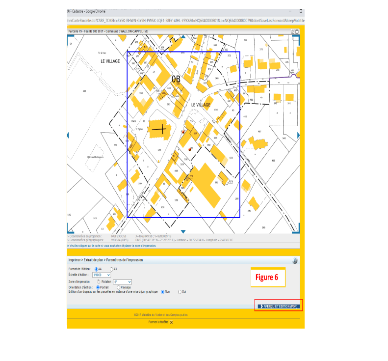Maximize the Cadastre Chrome window

point(301,11)
